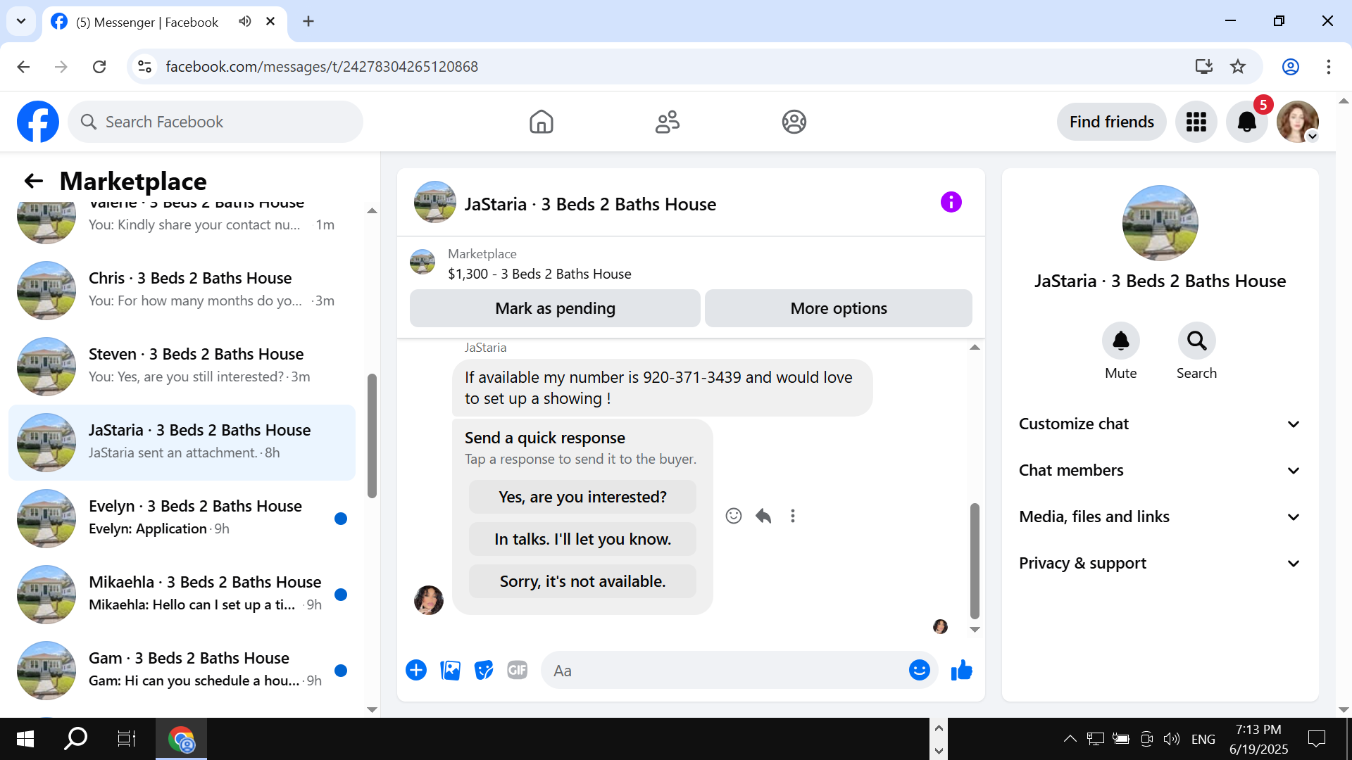Open Windows taskbar search
The image size is (1352, 760).
coord(76,739)
